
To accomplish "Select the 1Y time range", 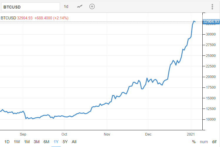I will pyautogui.click(x=56, y=142).
